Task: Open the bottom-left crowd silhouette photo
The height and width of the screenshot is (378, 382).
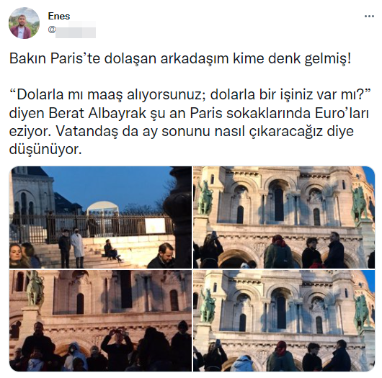Action: click(100, 320)
